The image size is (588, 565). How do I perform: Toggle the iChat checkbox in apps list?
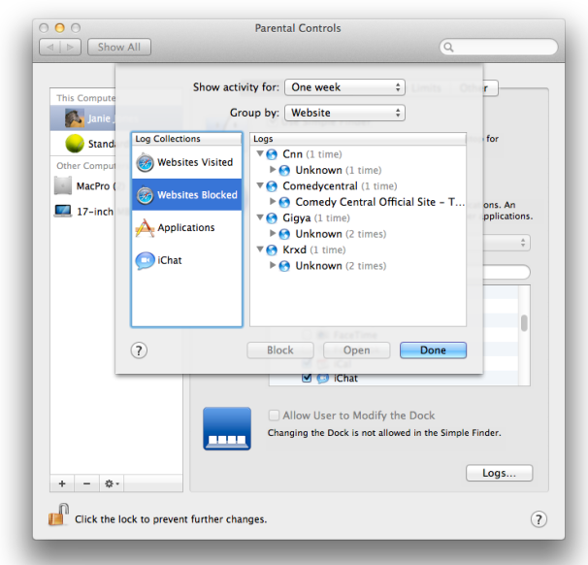point(307,378)
